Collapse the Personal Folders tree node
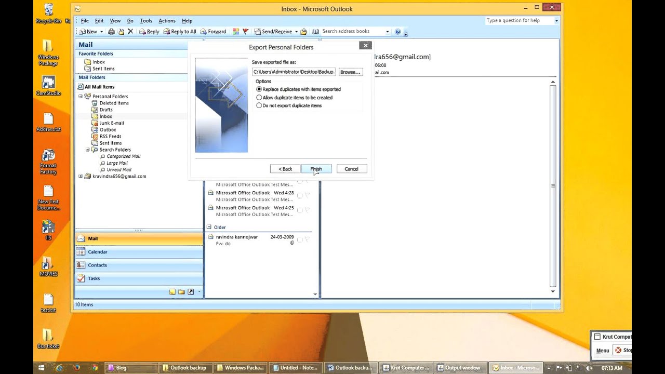This screenshot has height=374, width=665. (x=81, y=96)
